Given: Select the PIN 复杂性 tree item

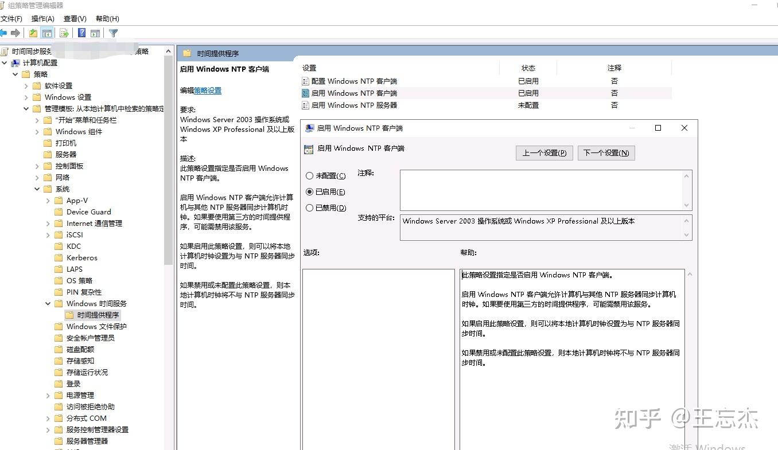Looking at the screenshot, I should point(84,292).
